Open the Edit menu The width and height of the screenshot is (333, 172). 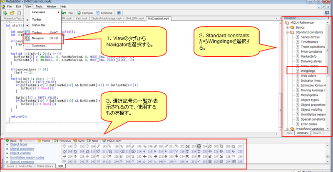click(18, 7)
